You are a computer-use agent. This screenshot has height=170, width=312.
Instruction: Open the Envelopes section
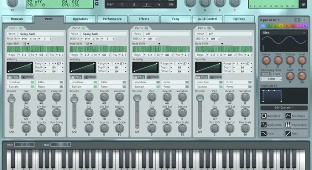(296, 116)
